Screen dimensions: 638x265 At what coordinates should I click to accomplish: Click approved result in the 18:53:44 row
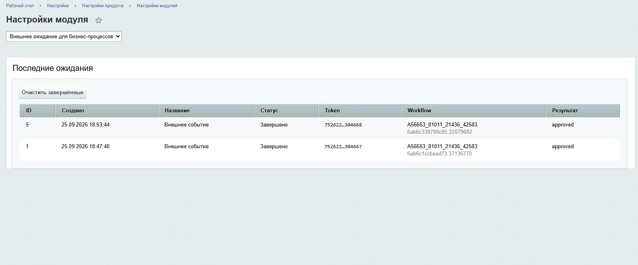click(563, 125)
